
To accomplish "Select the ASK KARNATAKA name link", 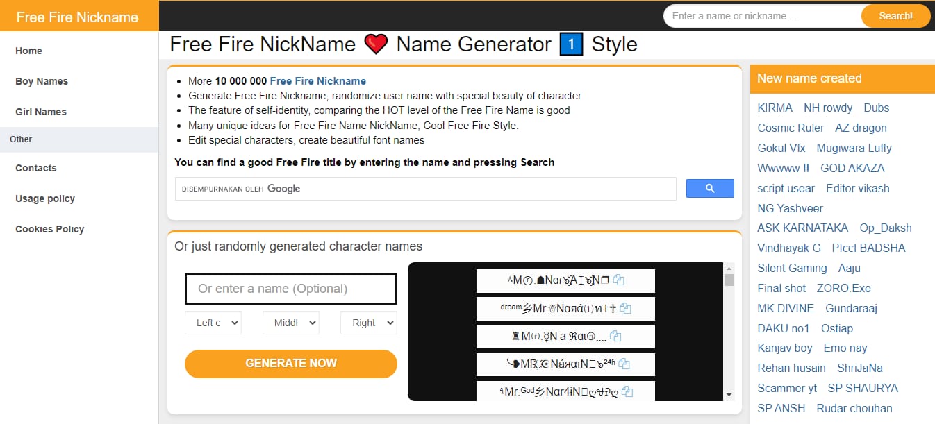I will [x=803, y=228].
